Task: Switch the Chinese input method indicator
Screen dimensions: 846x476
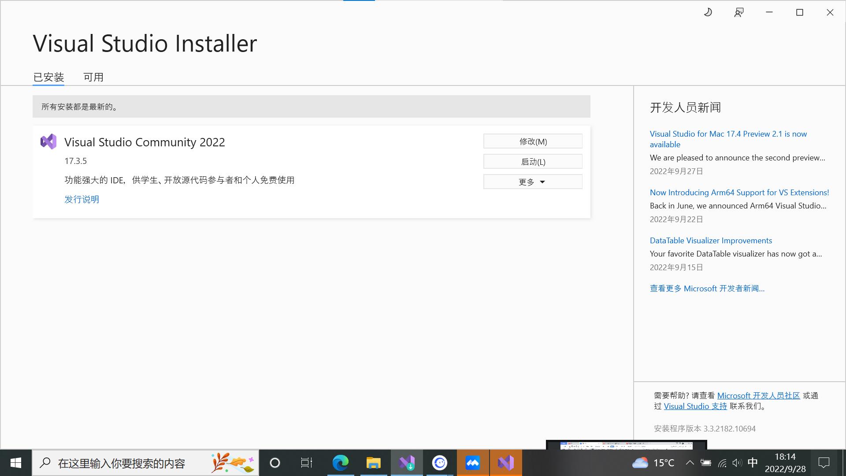Action: pos(753,463)
